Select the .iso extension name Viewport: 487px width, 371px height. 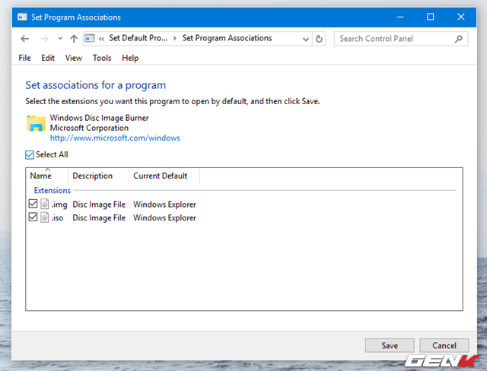click(x=57, y=218)
